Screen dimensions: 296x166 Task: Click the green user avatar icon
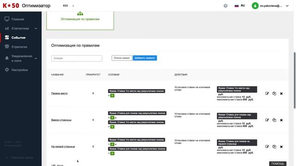[255, 6]
